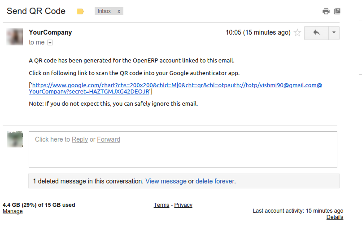The width and height of the screenshot is (362, 232).
Task: Open email in new window icon
Action: 337,11
